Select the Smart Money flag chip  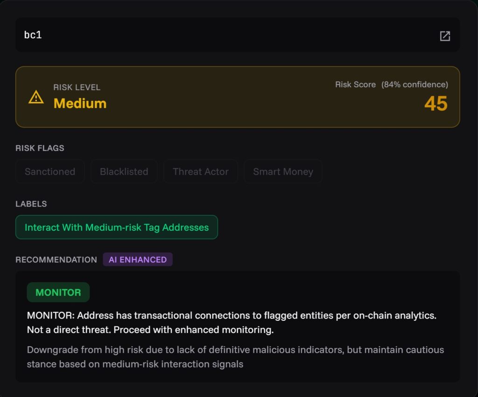[x=283, y=171]
